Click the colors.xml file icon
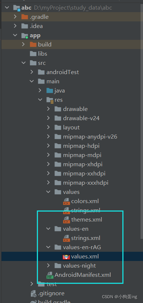The image size is (143, 303). 66,201
